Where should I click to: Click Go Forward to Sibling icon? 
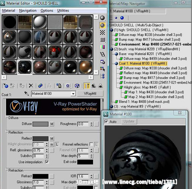[x=100, y=86]
